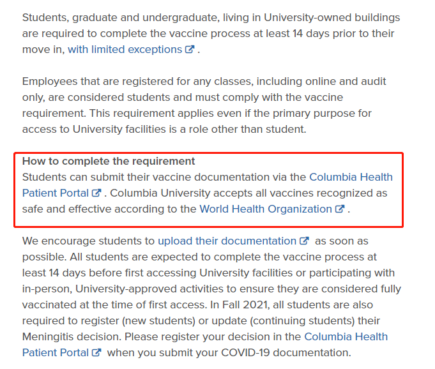The height and width of the screenshot is (369, 435).
Task: Open the World Health Organization link
Action: pyautogui.click(x=266, y=209)
